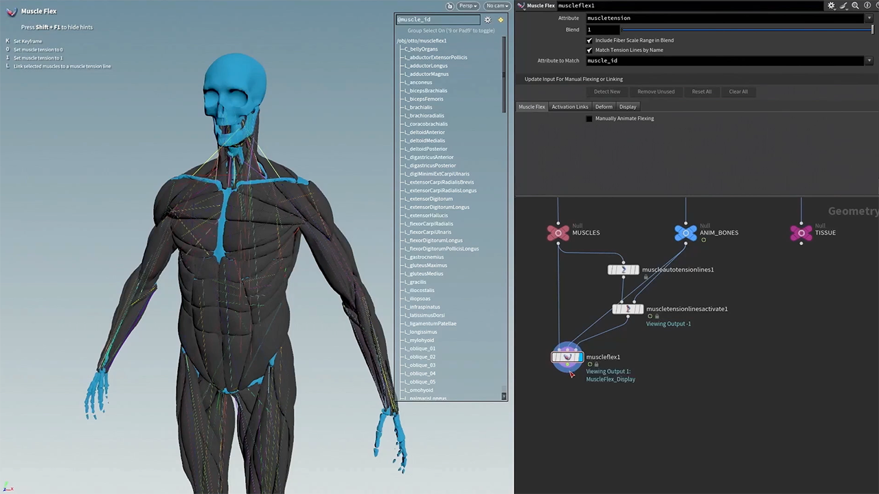The height and width of the screenshot is (494, 879).
Task: Click the muscleautotensionlines1 node
Action: (x=623, y=270)
